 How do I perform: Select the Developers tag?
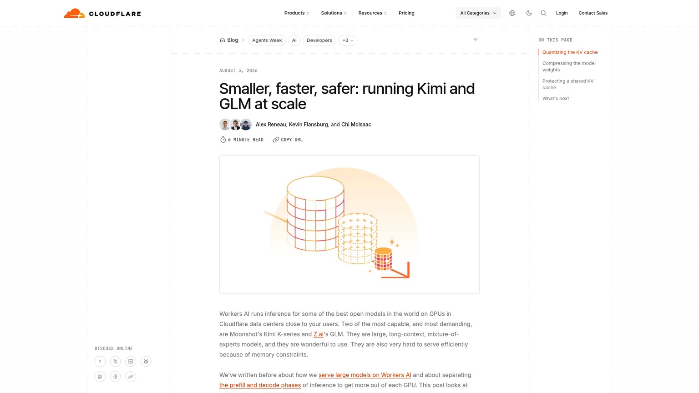coord(319,40)
